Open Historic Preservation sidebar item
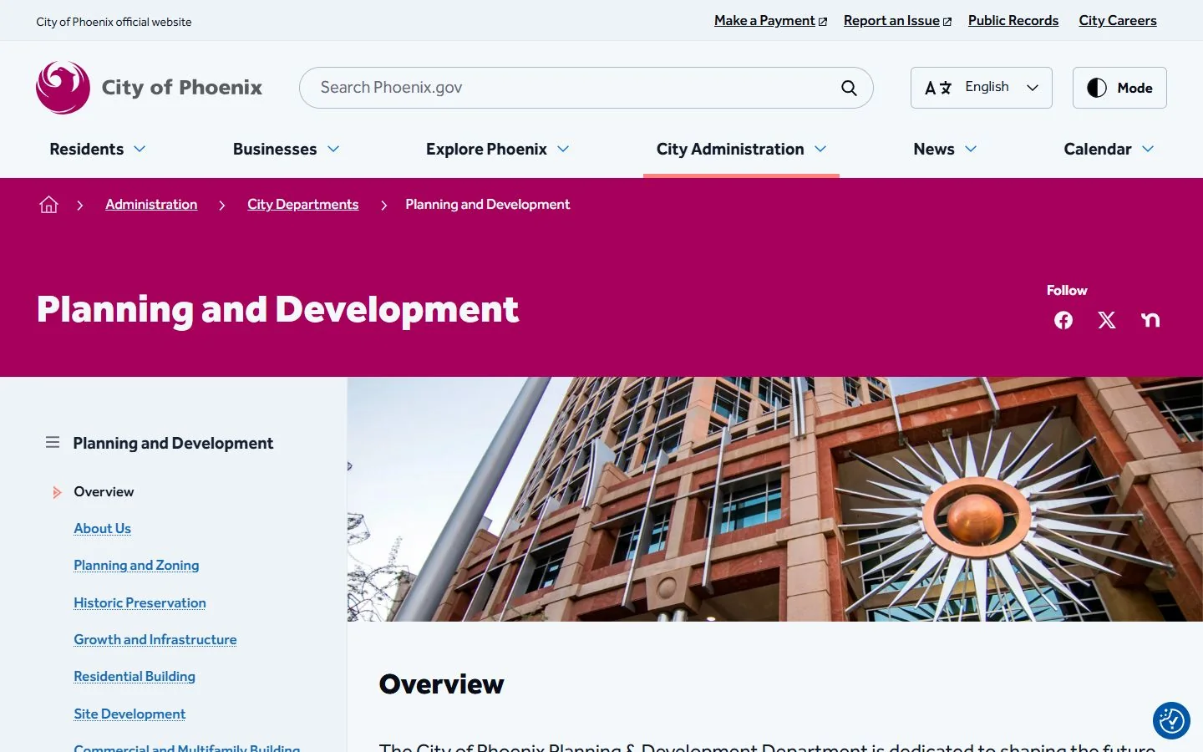The height and width of the screenshot is (752, 1203). coord(140,602)
